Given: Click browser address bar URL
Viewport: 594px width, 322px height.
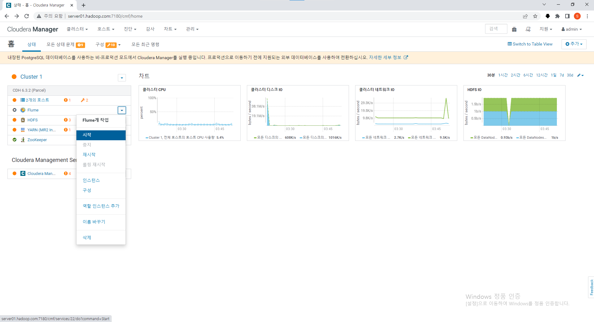Looking at the screenshot, I should 105,16.
